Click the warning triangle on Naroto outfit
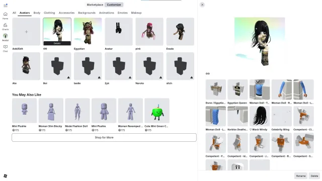Viewport: 322px width, 181px height. pos(160,77)
